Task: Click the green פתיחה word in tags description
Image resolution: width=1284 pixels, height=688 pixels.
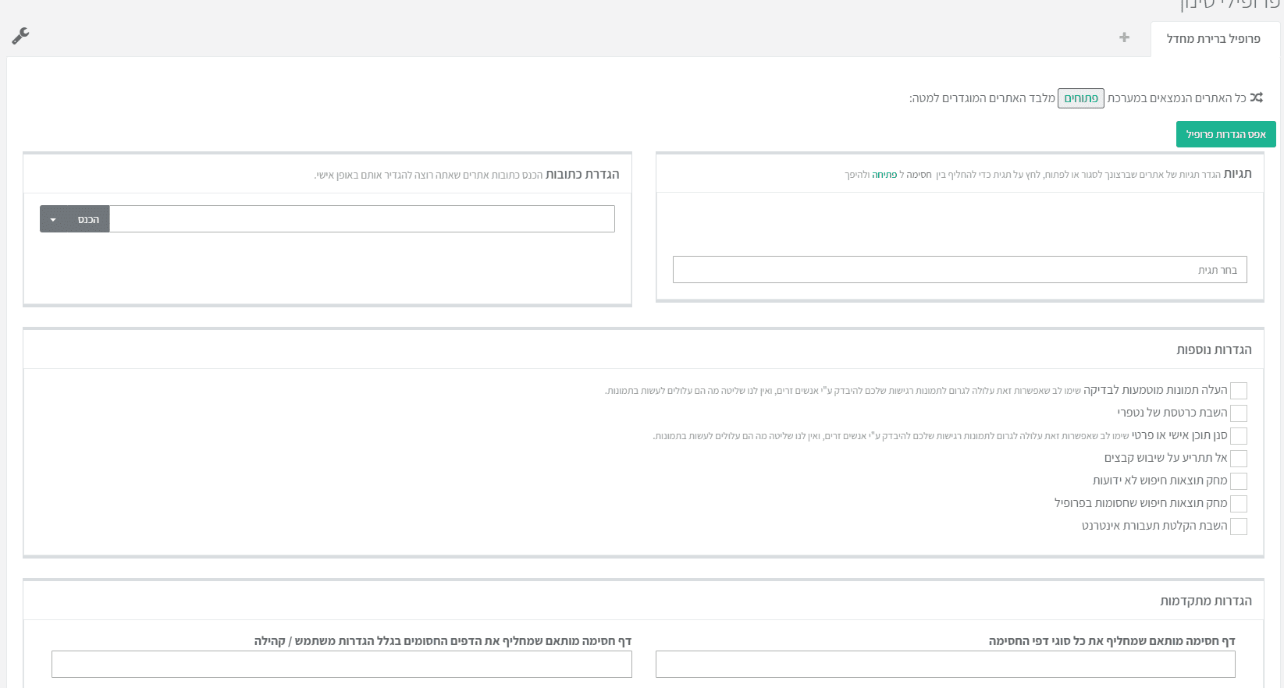Action: click(884, 175)
